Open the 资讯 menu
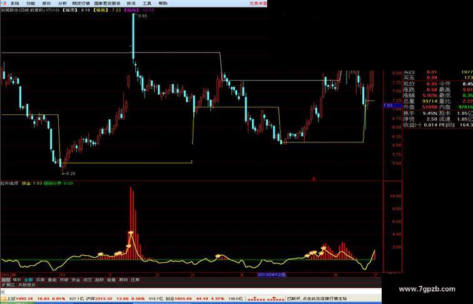Screen dimensions: 473x304 (x=131, y=3)
